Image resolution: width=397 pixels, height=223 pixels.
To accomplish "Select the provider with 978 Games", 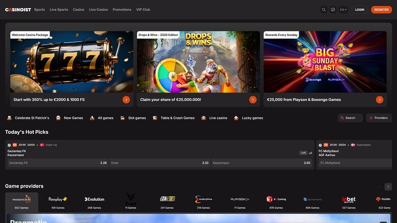I will [x=276, y=202].
